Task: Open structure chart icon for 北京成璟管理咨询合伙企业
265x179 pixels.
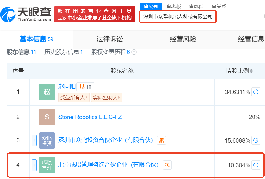Action: (x=167, y=165)
